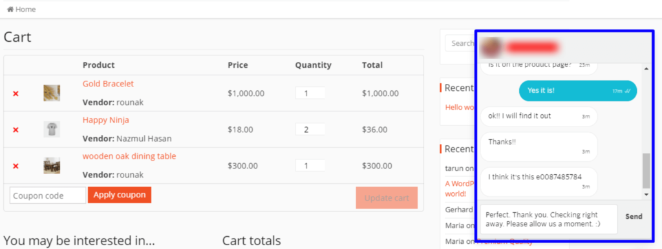Open the Gold Bracelet product link
The image size is (662, 249).
coord(108,83)
